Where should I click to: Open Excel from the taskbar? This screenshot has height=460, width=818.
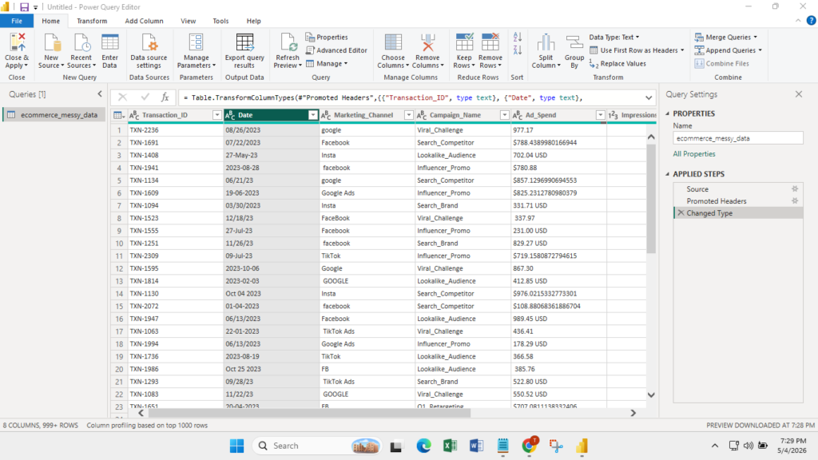point(450,446)
